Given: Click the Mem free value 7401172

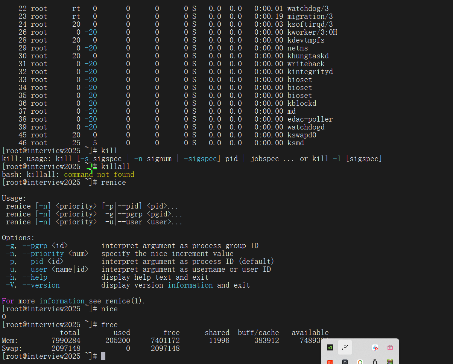Looking at the screenshot, I should (x=165, y=340).
